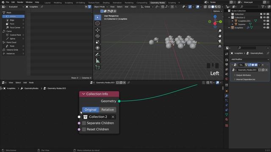Switch viewport to rendered shading
Image resolution: width=271 pixels, height=152 pixels.
(219, 7)
